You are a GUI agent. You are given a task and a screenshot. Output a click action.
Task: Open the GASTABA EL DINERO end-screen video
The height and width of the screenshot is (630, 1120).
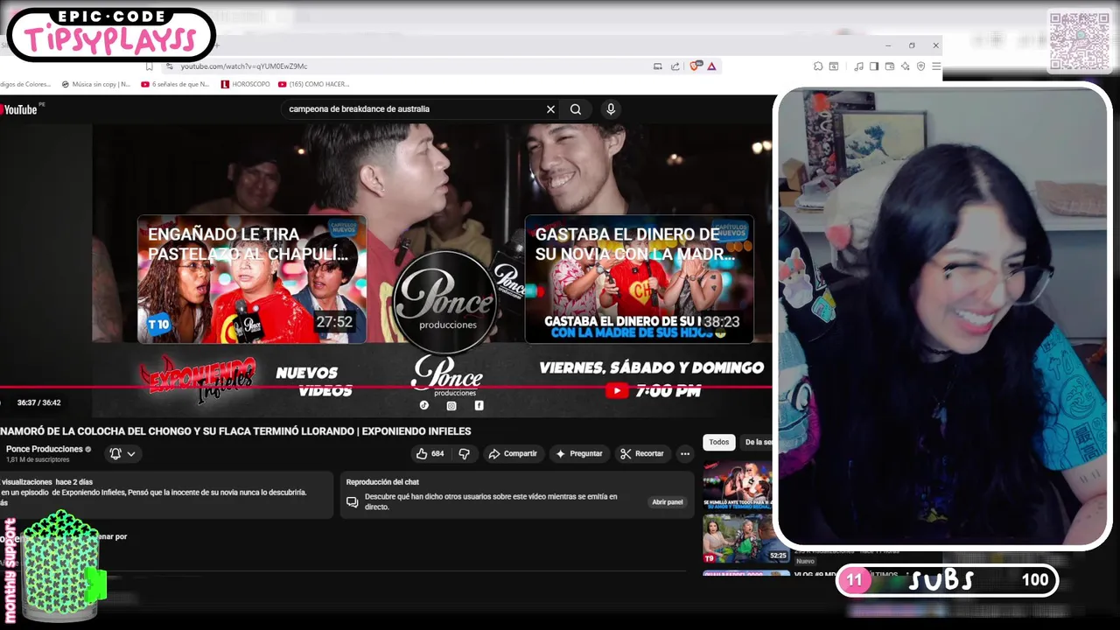[639, 279]
